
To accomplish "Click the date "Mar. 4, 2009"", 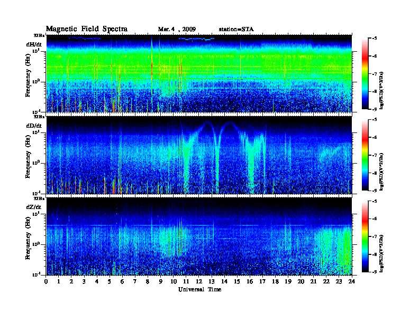I will point(177,29).
